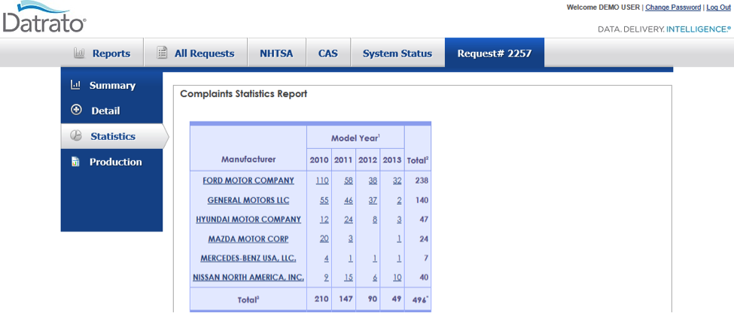Click General Motors 2011 count 46

[x=349, y=200]
